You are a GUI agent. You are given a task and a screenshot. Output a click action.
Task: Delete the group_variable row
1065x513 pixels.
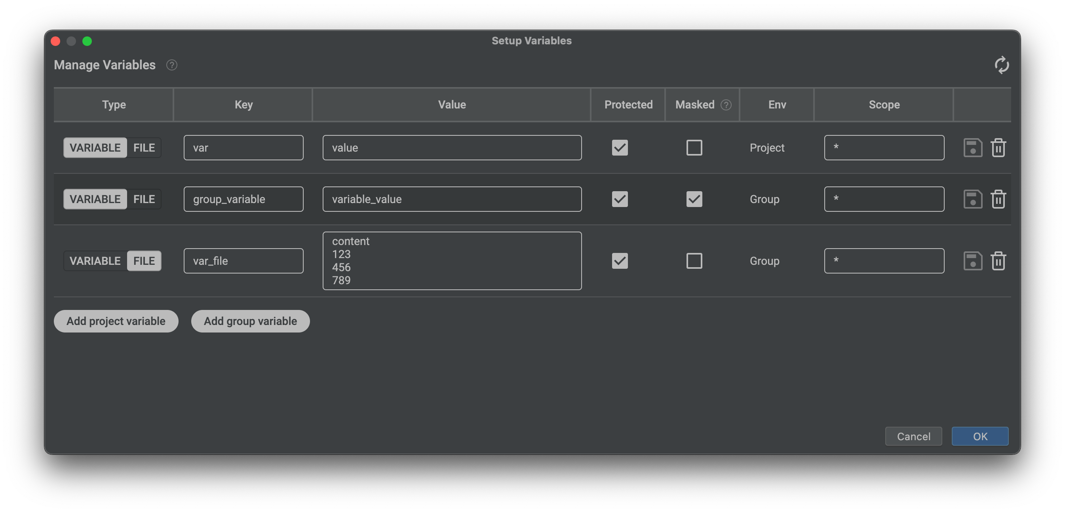999,199
